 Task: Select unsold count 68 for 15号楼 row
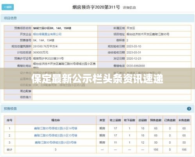[x=184, y=135]
